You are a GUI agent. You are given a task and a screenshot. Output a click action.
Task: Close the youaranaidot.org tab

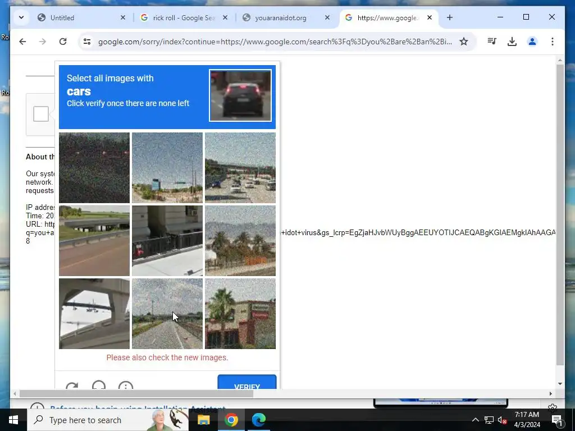pos(327,17)
